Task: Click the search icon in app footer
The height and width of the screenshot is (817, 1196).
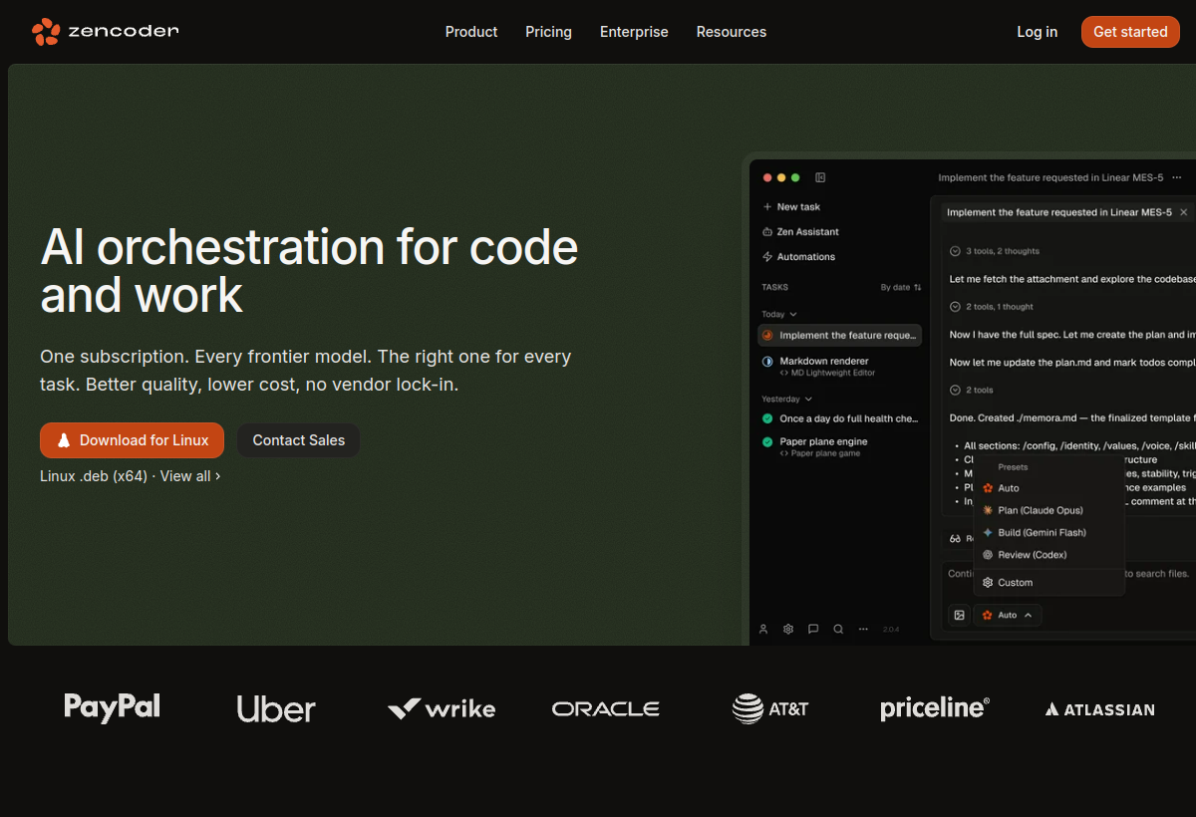Action: click(838, 629)
